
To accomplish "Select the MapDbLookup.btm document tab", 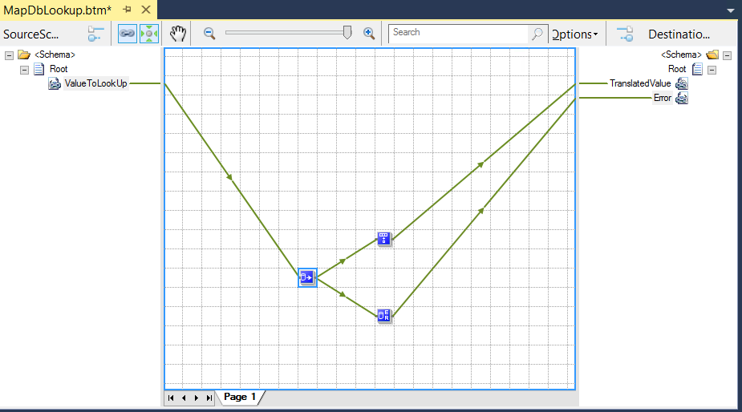I will 57,10.
